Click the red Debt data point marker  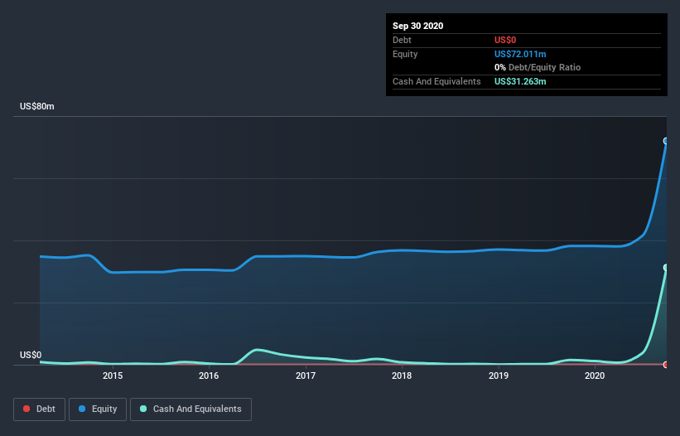(666, 365)
